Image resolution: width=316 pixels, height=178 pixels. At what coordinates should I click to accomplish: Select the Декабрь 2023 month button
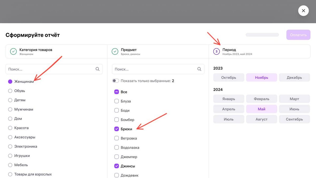(294, 78)
